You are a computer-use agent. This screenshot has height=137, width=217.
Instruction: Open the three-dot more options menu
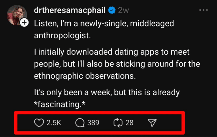(x=203, y=10)
